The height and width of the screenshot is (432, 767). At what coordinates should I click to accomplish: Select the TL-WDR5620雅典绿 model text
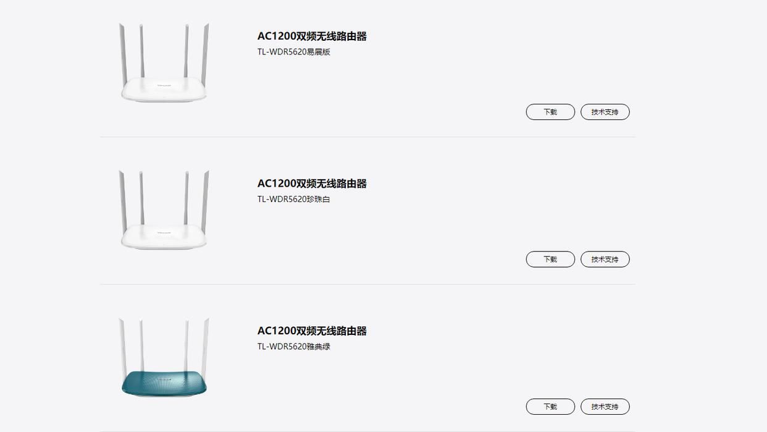294,346
